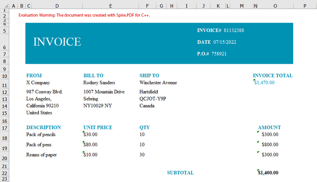Click the large INVOICE title cell
The width and height of the screenshot is (317, 182).
point(57,42)
